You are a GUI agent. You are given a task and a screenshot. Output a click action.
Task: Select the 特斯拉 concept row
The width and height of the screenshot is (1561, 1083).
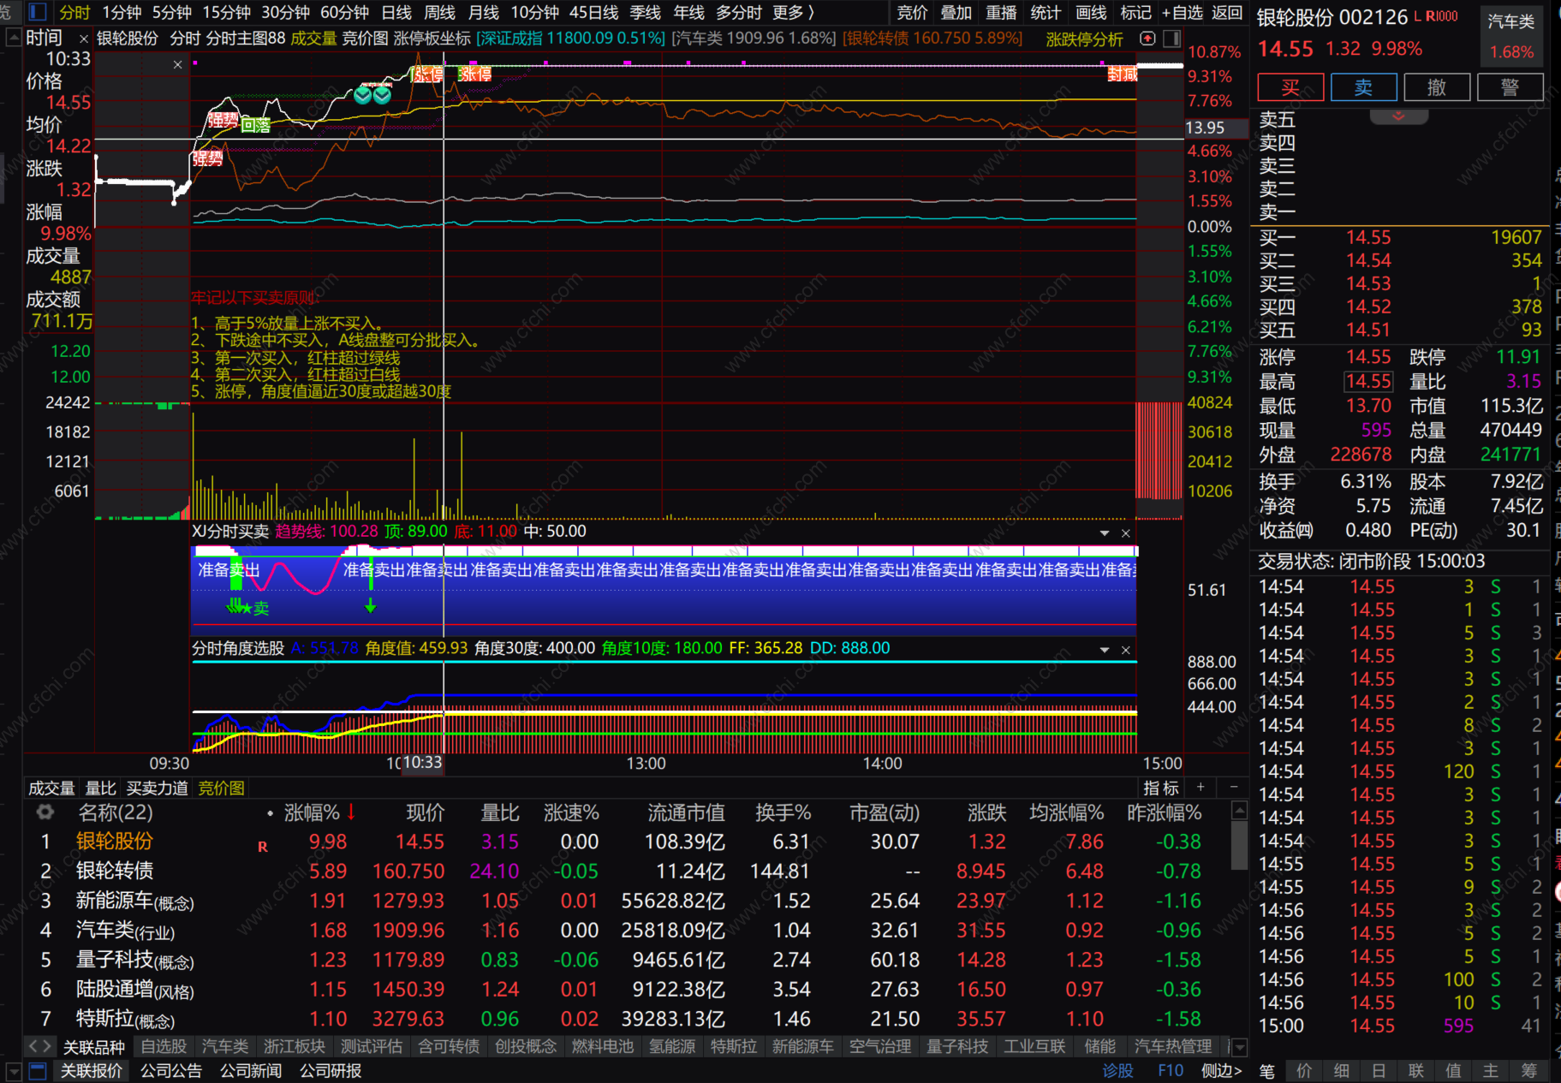pyautogui.click(x=634, y=1019)
